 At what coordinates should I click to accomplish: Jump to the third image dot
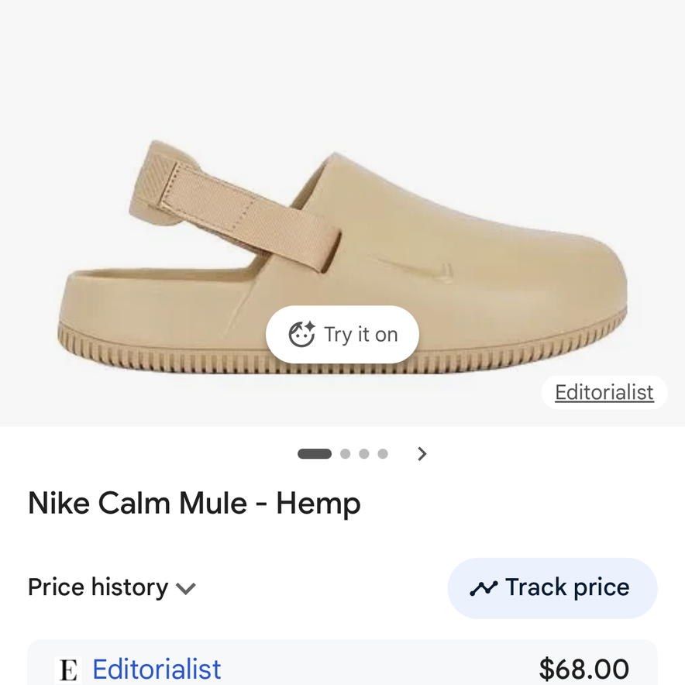pyautogui.click(x=364, y=454)
